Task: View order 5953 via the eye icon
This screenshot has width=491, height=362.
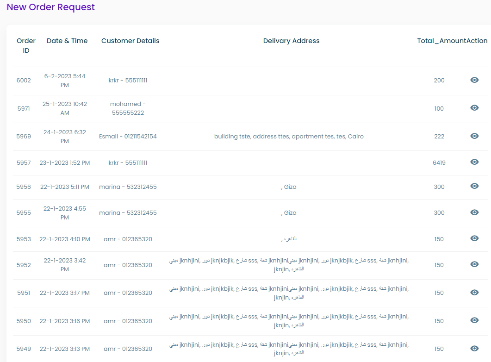Action: 474,238
